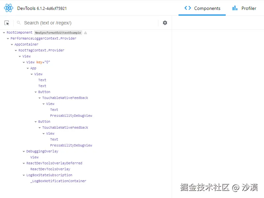Collapse PerformanceLoggerContext.Provider arrow
The height and width of the screenshot is (198, 264).
[8, 39]
